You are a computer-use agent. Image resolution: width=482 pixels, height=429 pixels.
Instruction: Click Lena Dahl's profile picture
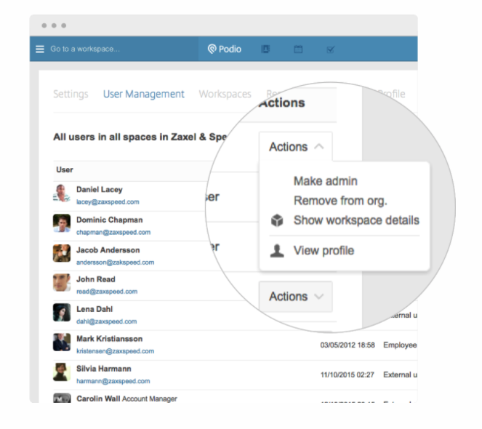tap(62, 313)
